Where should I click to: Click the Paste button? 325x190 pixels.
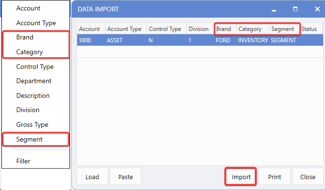pos(126,177)
